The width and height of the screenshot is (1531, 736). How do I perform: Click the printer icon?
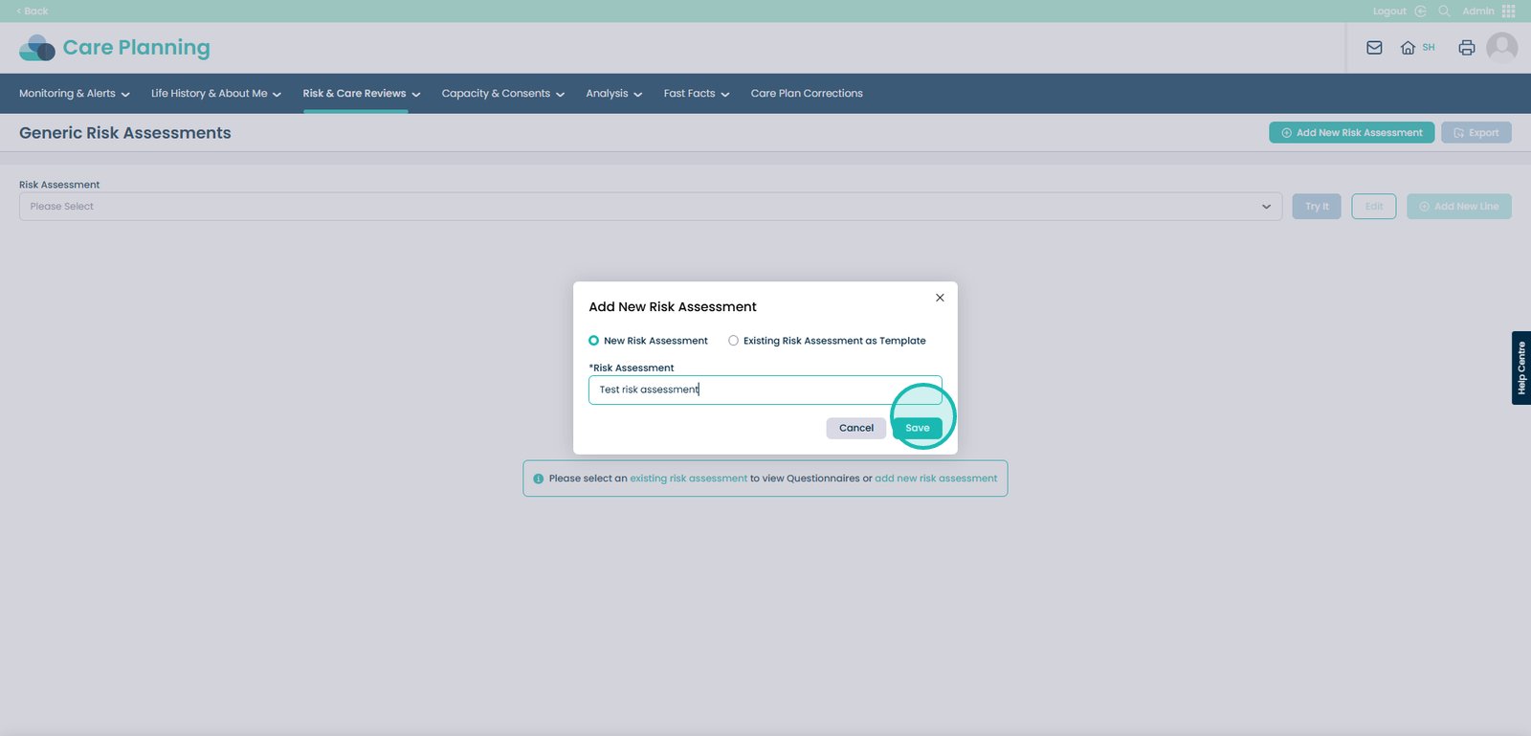pos(1466,48)
